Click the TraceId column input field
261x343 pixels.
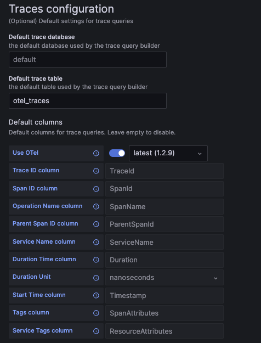point(164,171)
